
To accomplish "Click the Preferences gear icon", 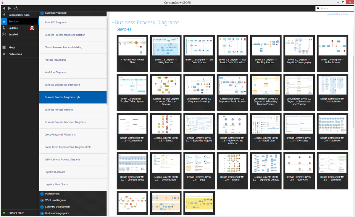I will [4, 54].
